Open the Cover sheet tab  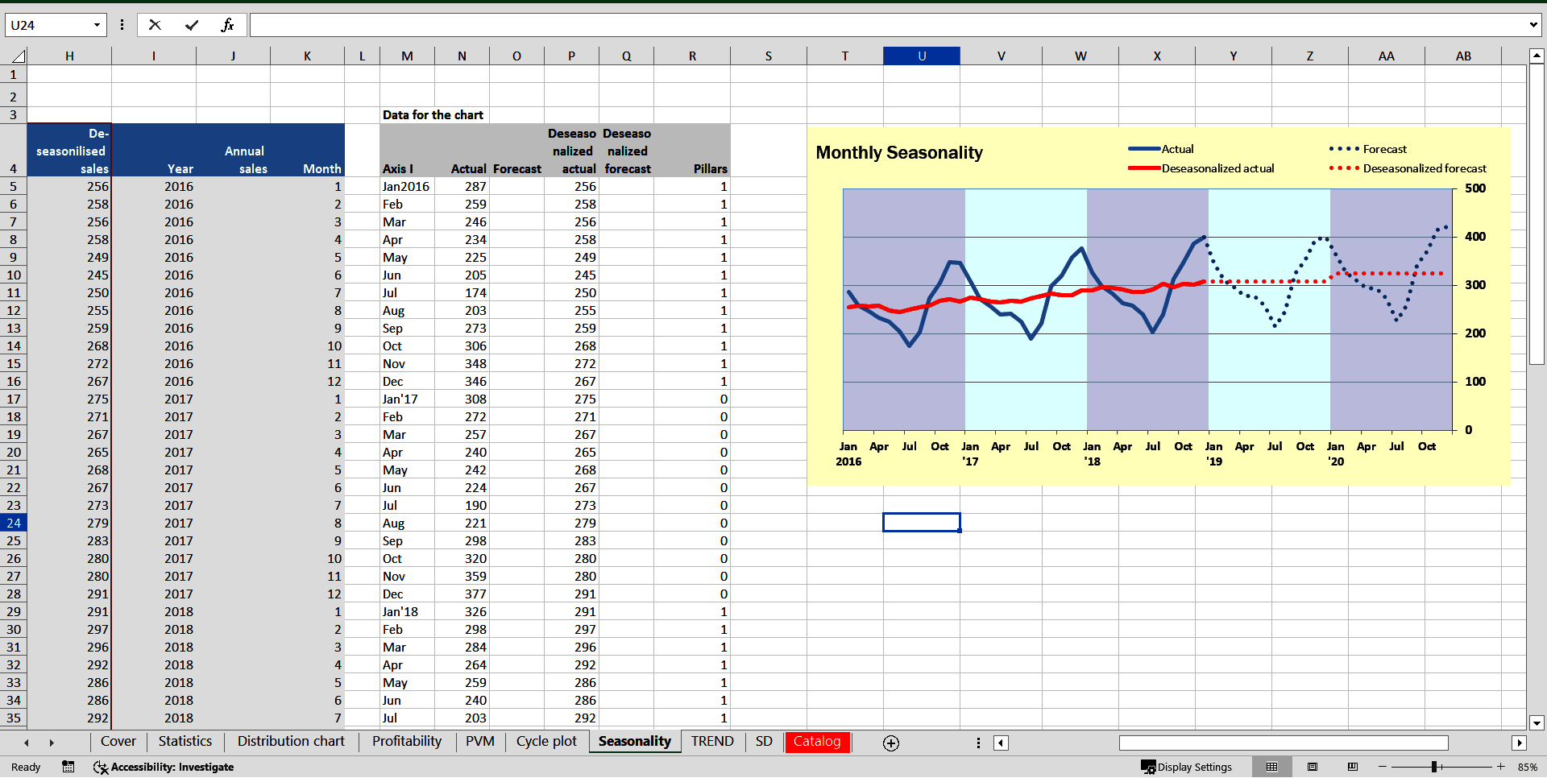point(118,741)
